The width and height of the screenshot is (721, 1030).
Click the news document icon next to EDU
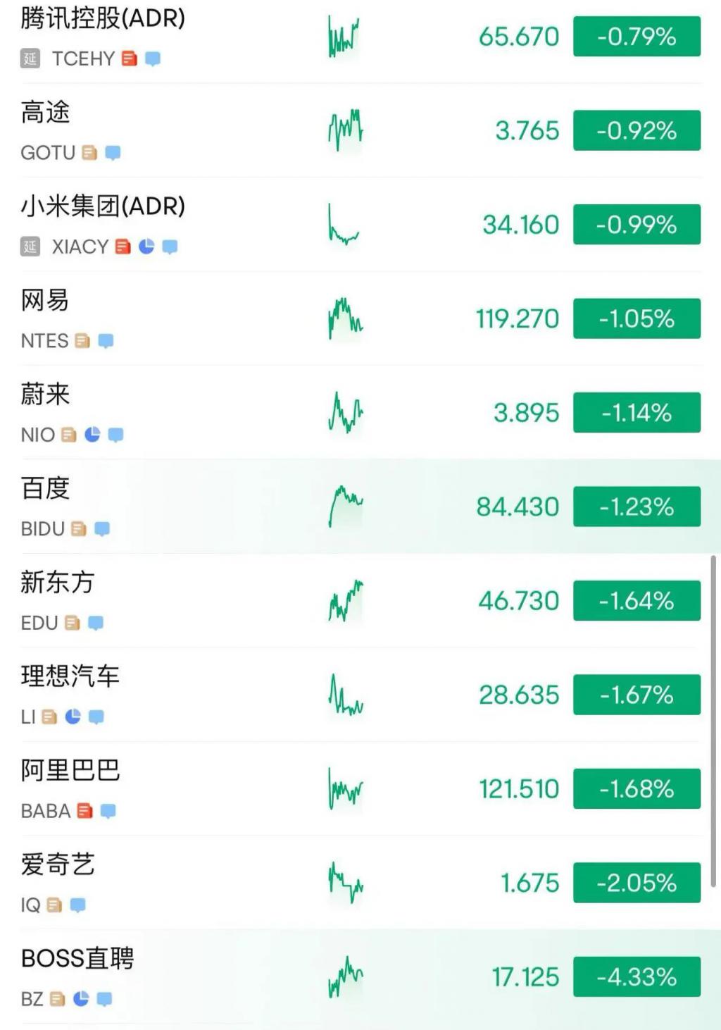click(72, 623)
